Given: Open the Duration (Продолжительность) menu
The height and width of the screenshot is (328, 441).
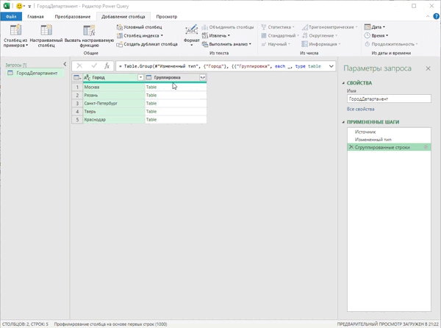Looking at the screenshot, I should click(x=391, y=44).
